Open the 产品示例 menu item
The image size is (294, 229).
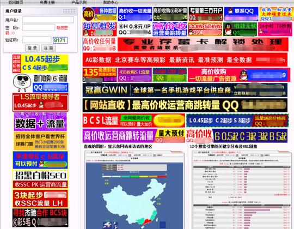[79, 2]
